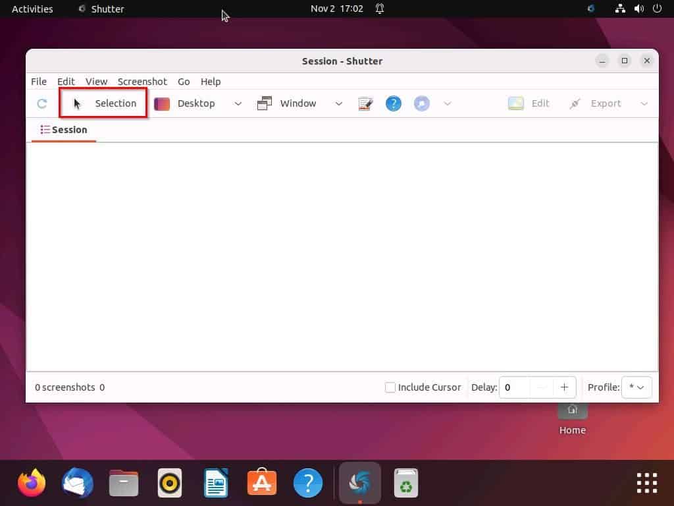Image resolution: width=674 pixels, height=506 pixels.
Task: Click the Shutter tray indicator icon
Action: point(591,9)
